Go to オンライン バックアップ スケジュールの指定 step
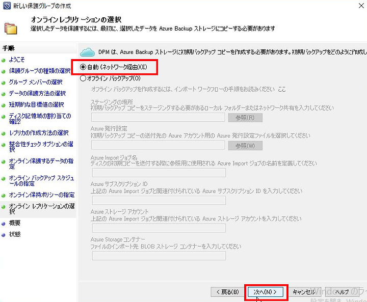The width and height of the screenshot is (367, 302). [x=41, y=181]
